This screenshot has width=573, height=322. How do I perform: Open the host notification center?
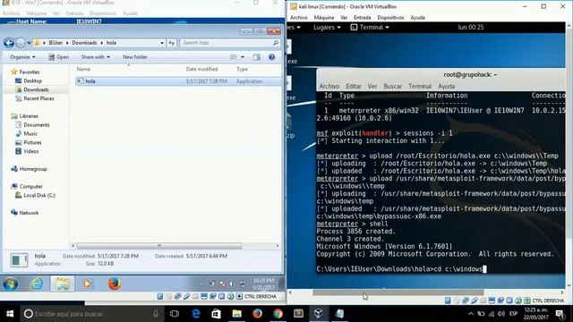(560, 314)
